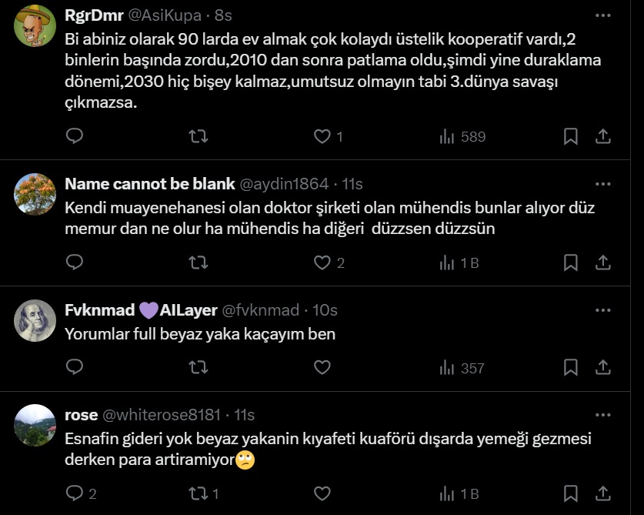
Task: Click Fvknmad's profile avatar
Action: click(x=35, y=321)
